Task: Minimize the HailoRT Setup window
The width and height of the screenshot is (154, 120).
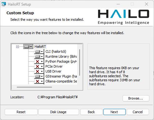Action: (x=118, y=4)
